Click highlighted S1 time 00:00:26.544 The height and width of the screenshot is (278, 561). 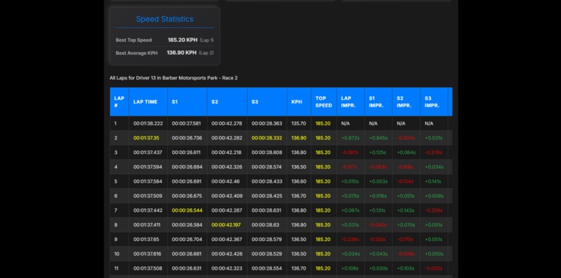pyautogui.click(x=187, y=210)
